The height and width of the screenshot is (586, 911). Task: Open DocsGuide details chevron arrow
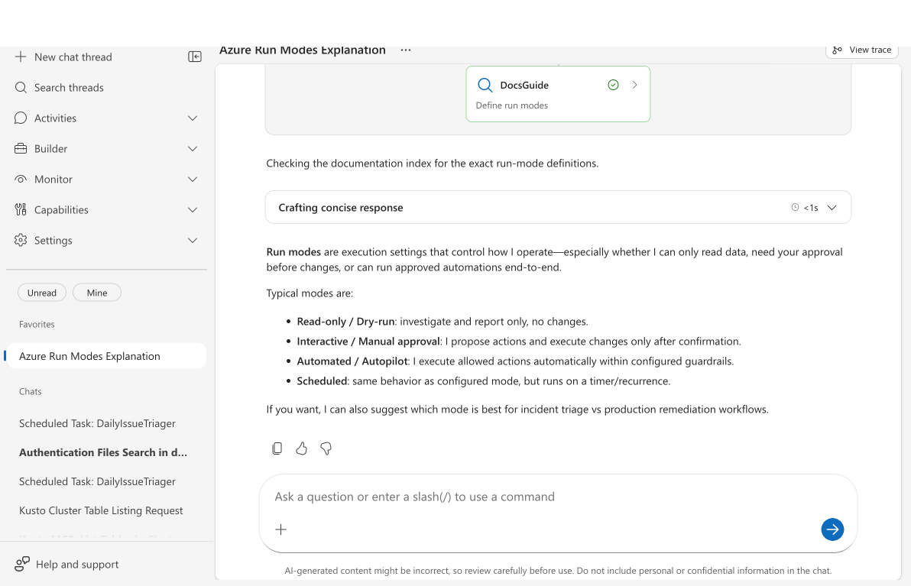coord(635,85)
